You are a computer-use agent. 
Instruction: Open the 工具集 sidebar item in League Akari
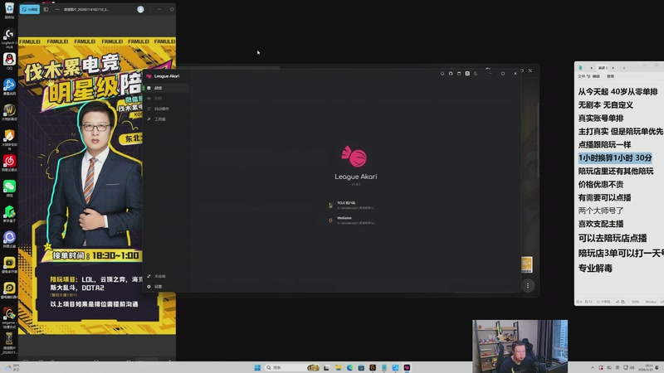point(166,119)
